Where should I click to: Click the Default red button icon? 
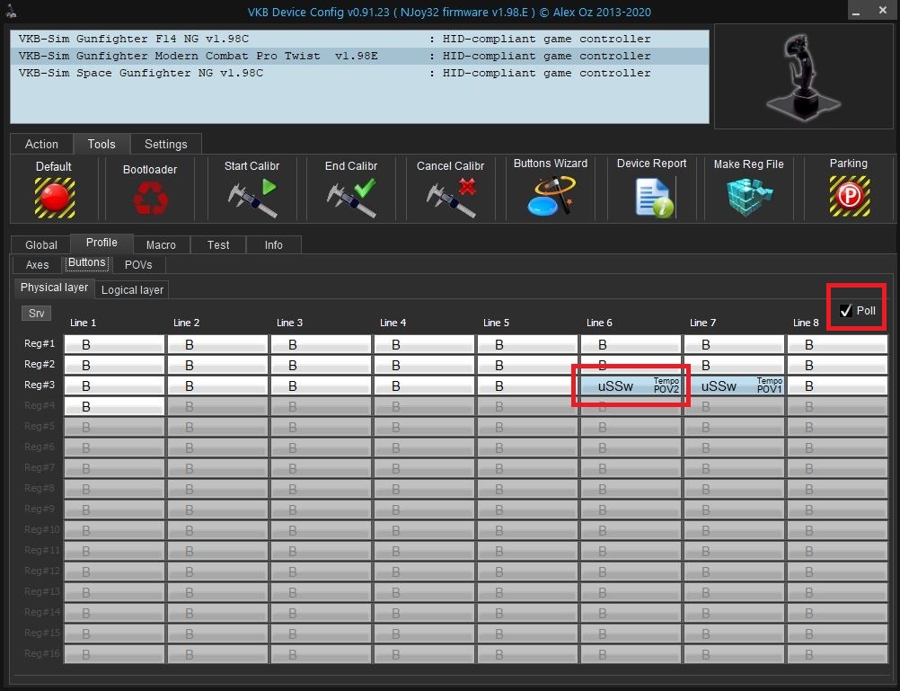click(55, 198)
